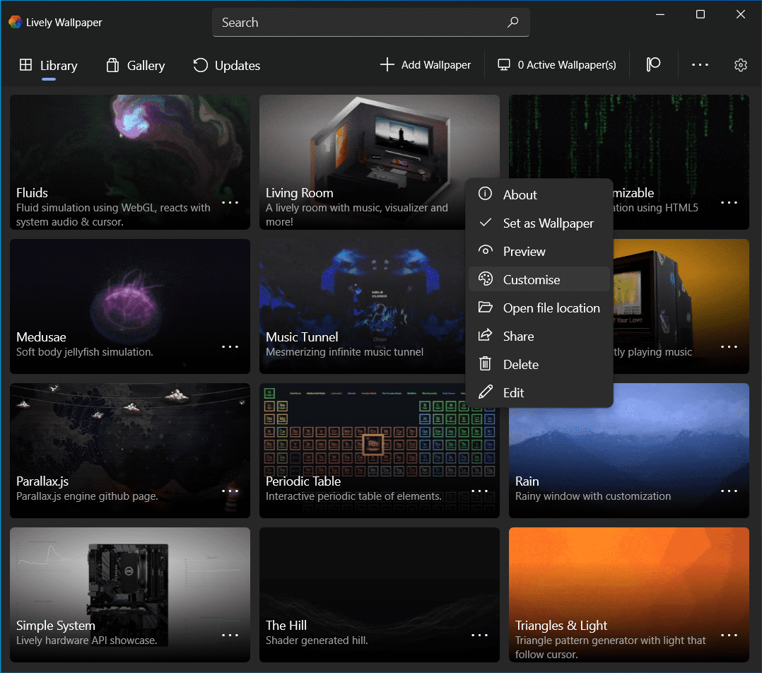Screen dimensions: 762x673
Task: Select the Library tab
Action: pos(48,66)
